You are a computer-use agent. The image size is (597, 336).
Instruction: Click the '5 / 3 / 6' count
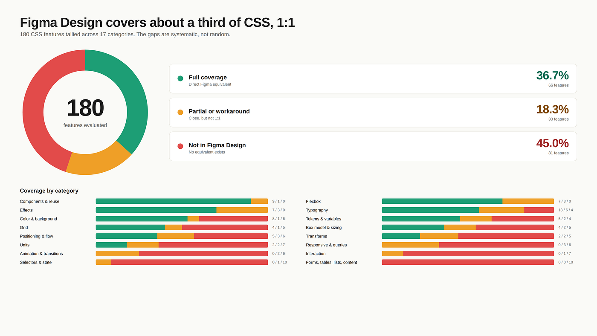point(278,236)
